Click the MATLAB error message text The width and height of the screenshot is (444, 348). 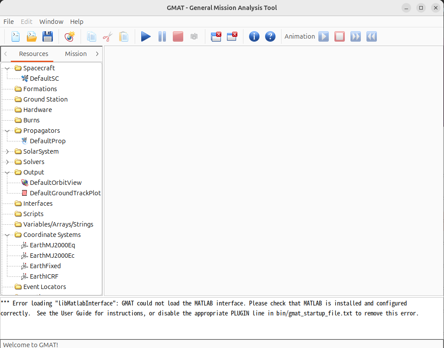point(210,308)
